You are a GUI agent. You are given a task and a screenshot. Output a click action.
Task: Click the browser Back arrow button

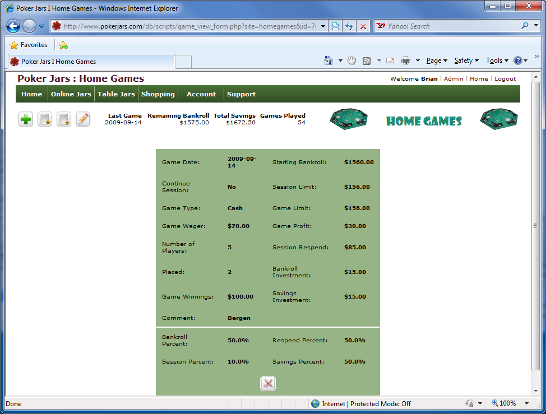pyautogui.click(x=13, y=26)
